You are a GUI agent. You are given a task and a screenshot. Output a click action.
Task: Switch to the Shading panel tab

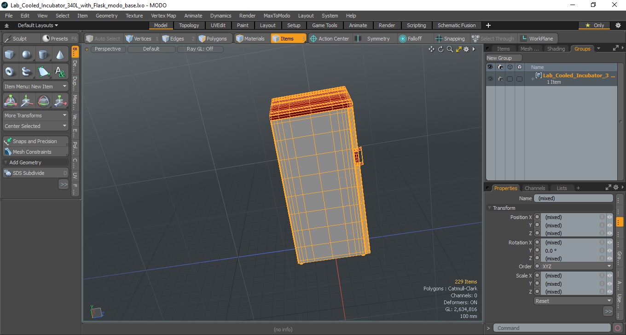[x=556, y=49]
